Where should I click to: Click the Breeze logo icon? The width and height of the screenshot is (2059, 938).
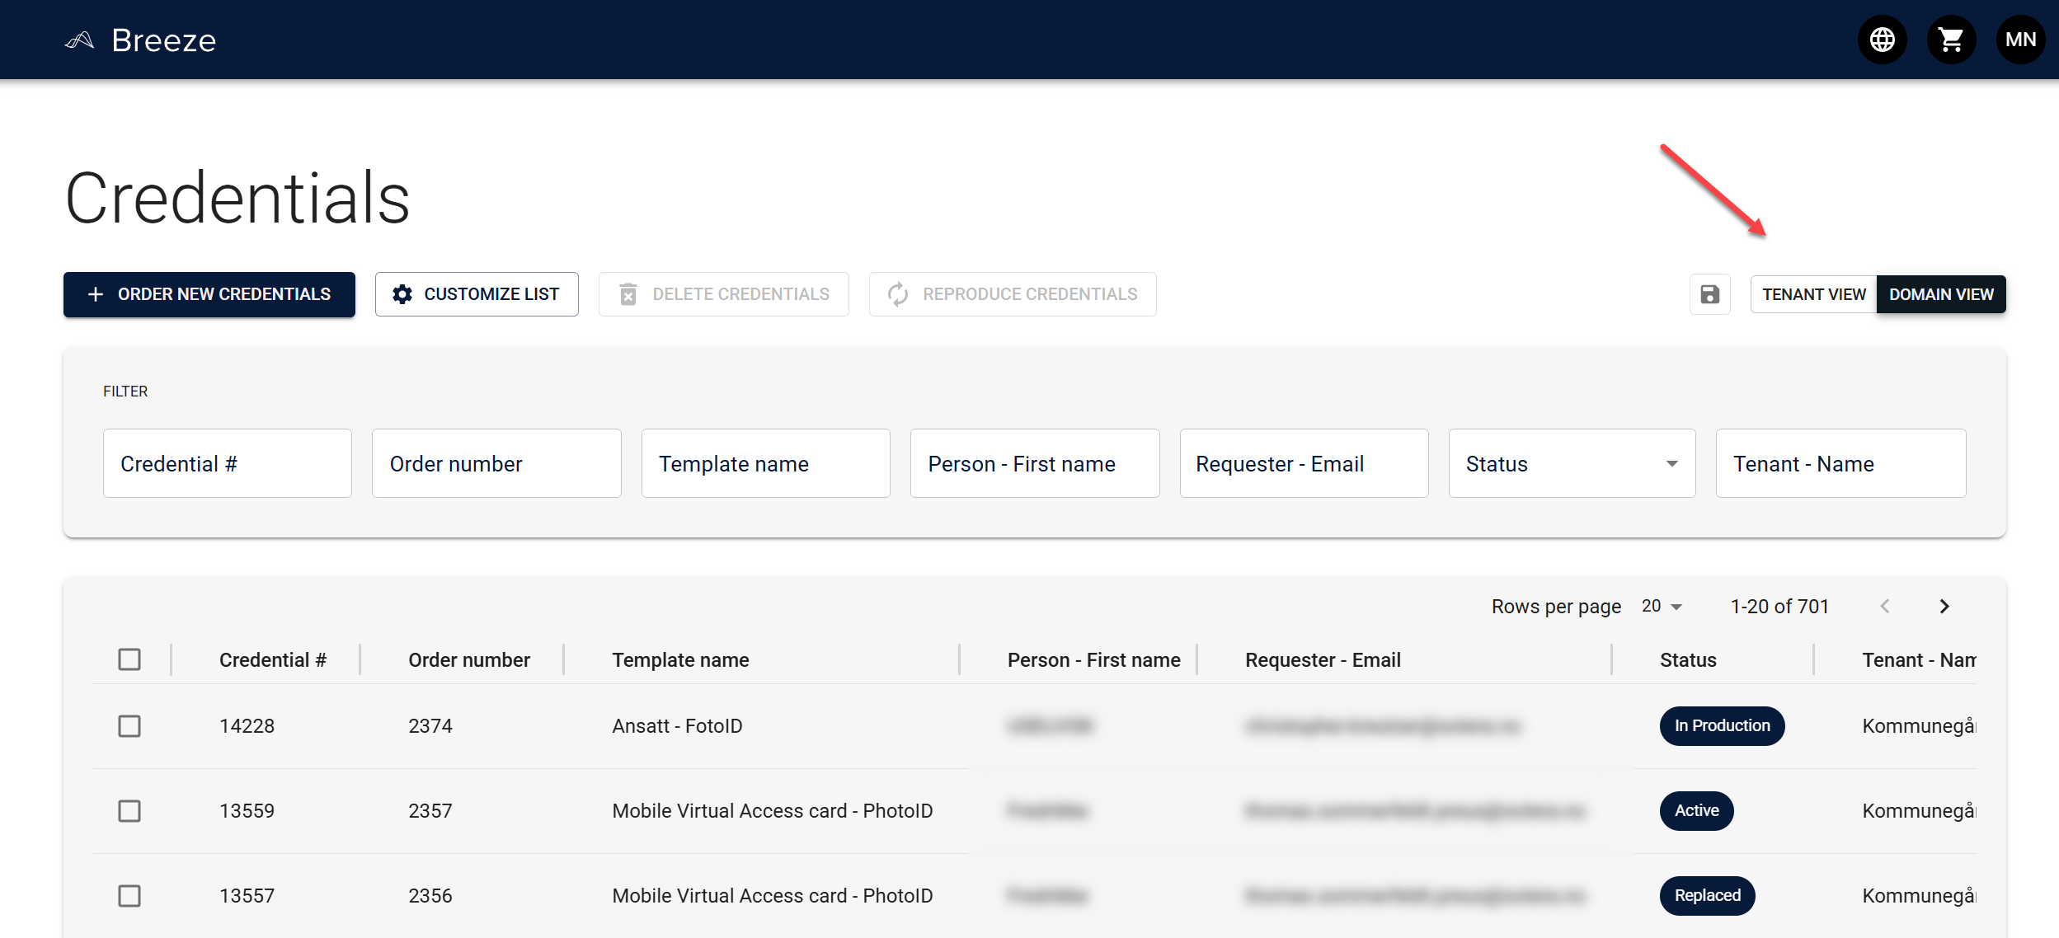tap(80, 39)
